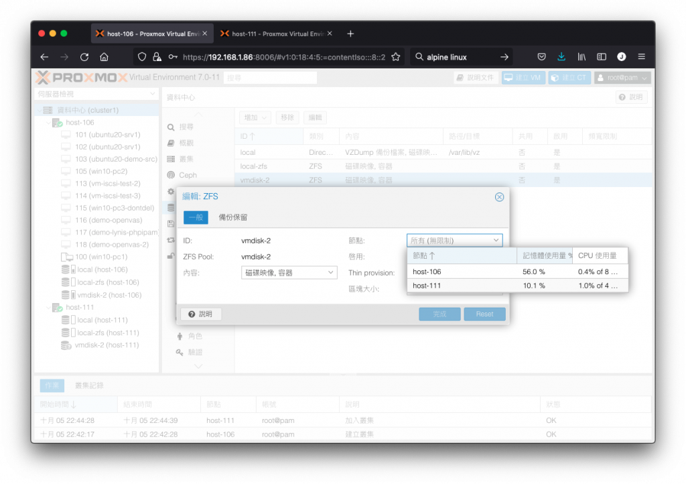The height and width of the screenshot is (484, 686).
Task: Select the vmdisk-2 (host-111) storage icon
Action: (x=66, y=345)
